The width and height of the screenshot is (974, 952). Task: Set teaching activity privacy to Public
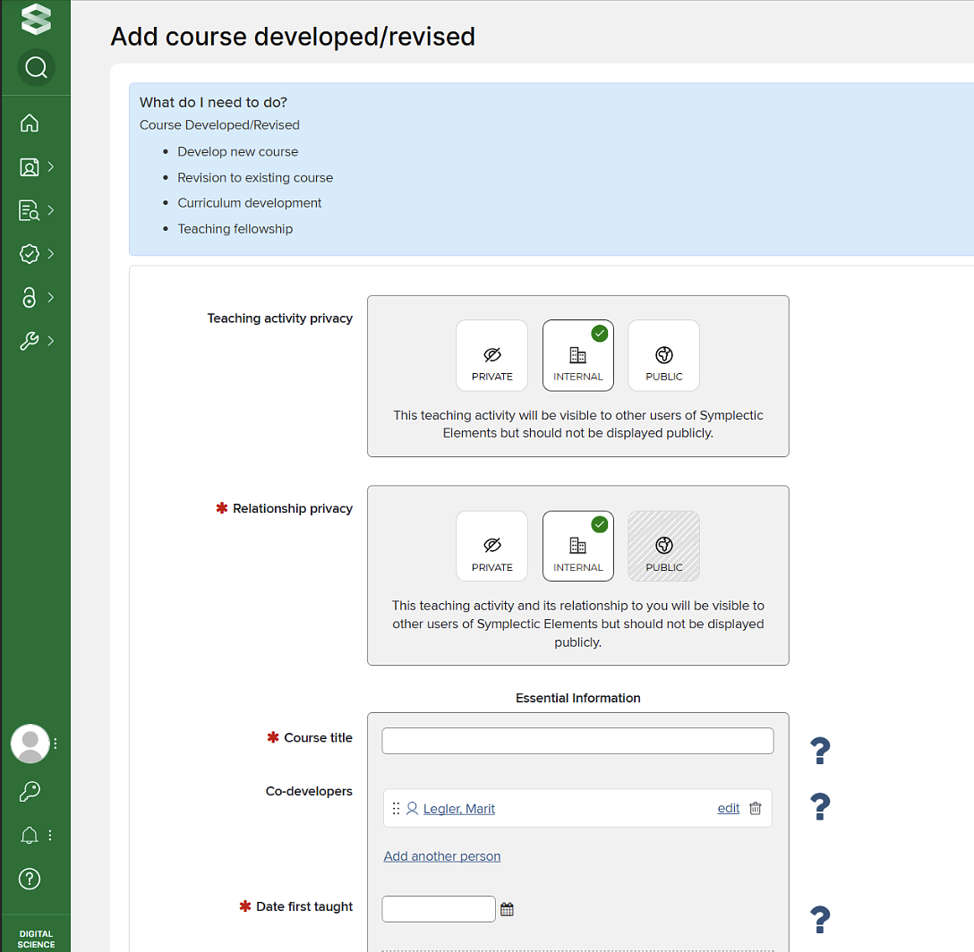(x=663, y=355)
